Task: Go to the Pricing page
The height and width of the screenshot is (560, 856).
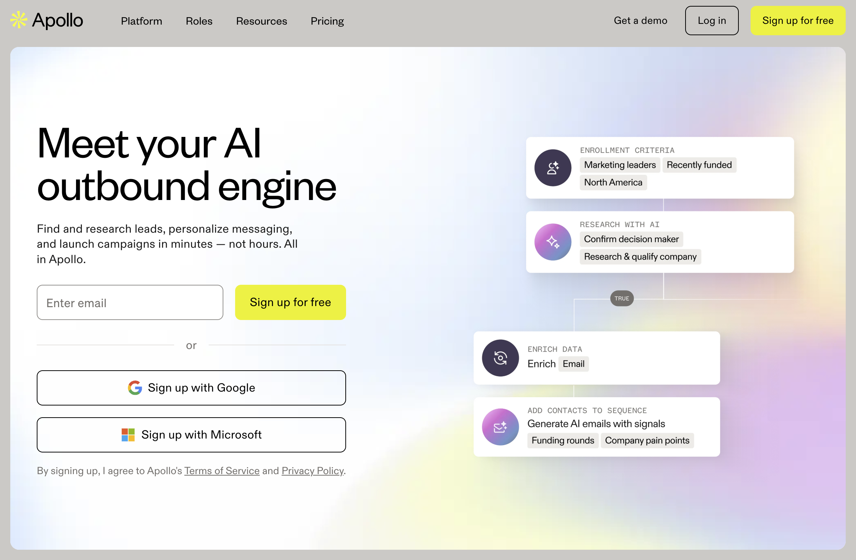Action: 327,21
